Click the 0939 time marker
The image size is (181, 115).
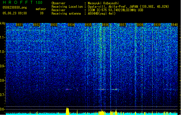coord(157,25)
